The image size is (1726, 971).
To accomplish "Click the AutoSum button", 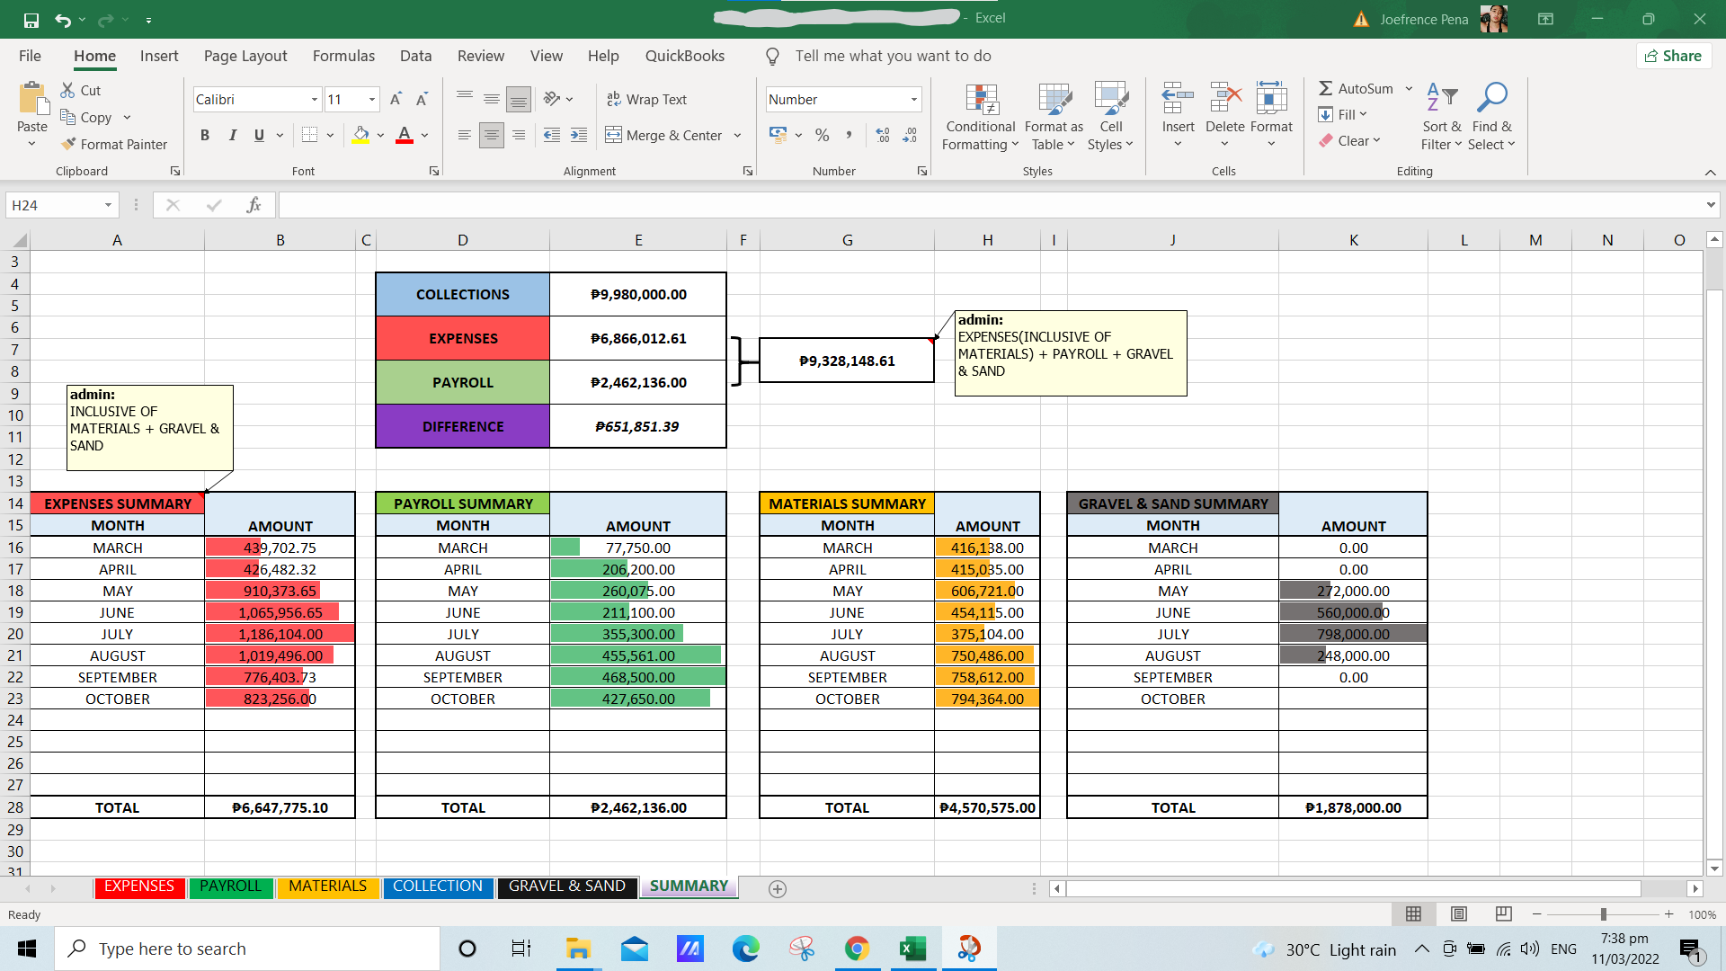I will (x=1356, y=88).
